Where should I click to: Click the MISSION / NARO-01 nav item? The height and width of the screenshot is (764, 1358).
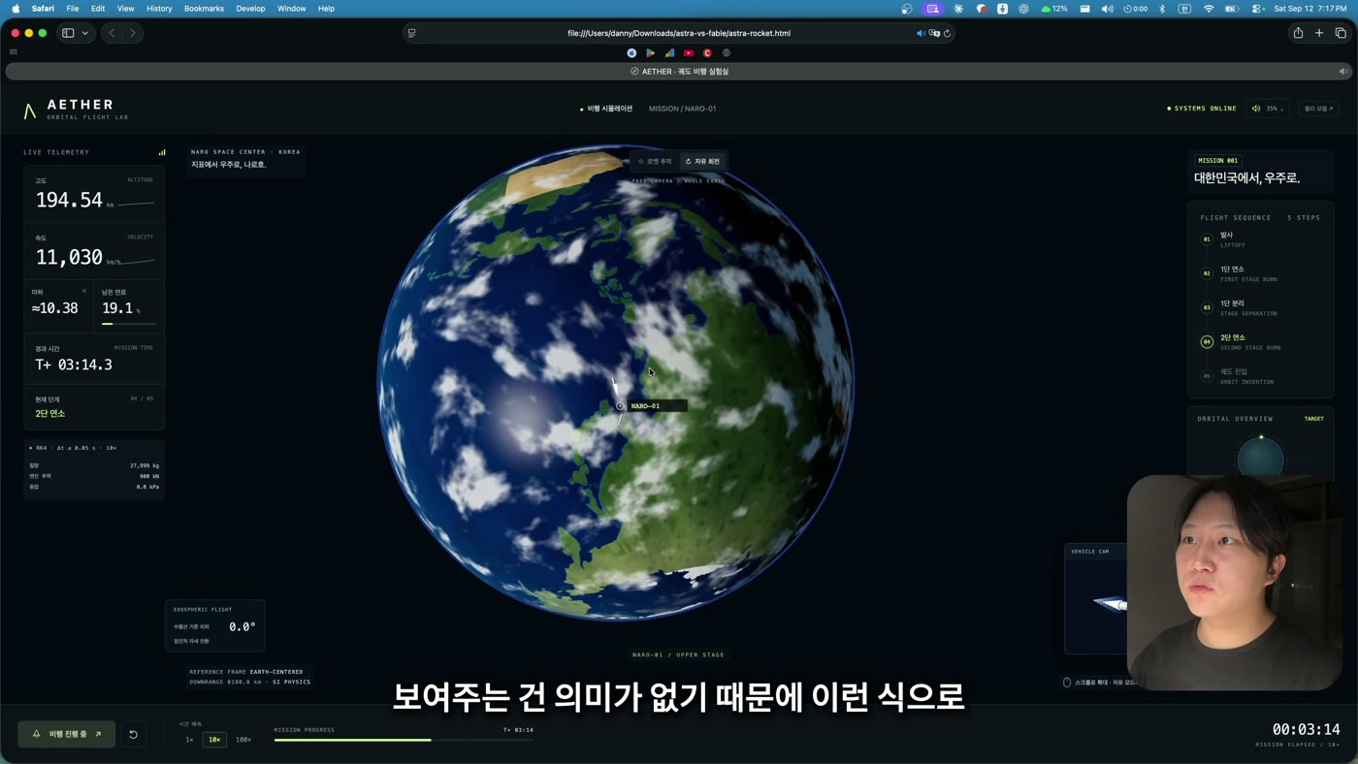682,109
